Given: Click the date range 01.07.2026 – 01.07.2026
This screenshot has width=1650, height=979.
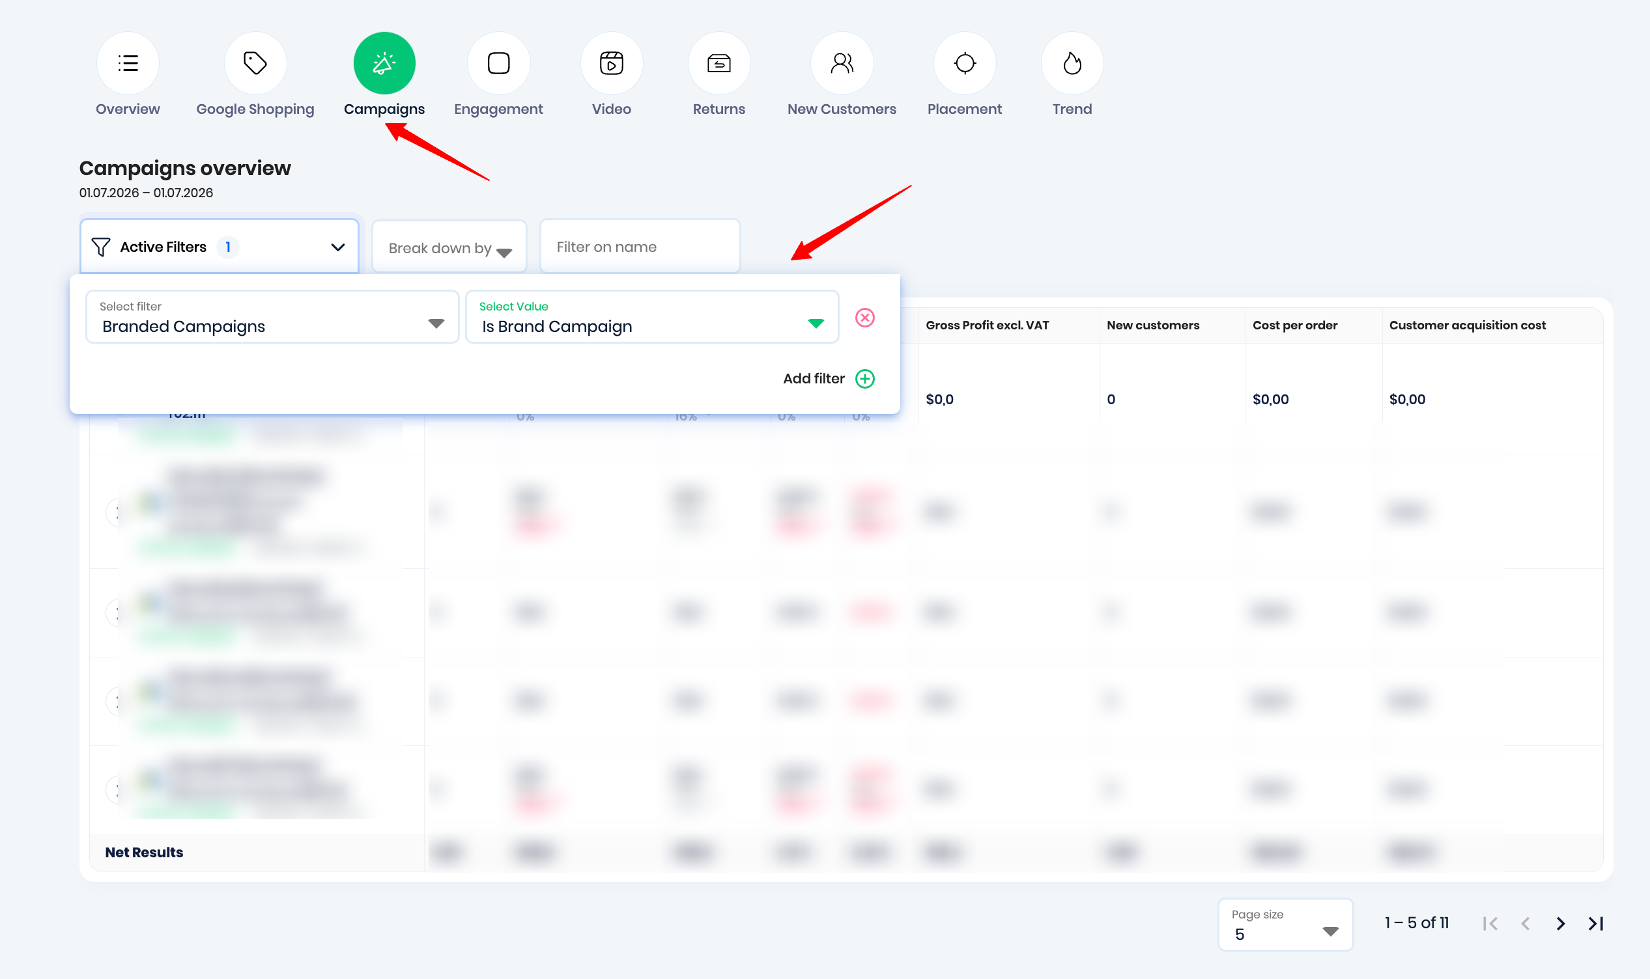Looking at the screenshot, I should click(146, 193).
